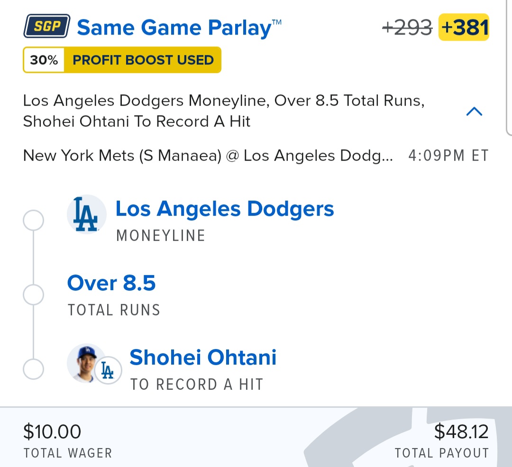Open the Shohei Ohtani player link
The height and width of the screenshot is (467, 512).
(x=203, y=357)
